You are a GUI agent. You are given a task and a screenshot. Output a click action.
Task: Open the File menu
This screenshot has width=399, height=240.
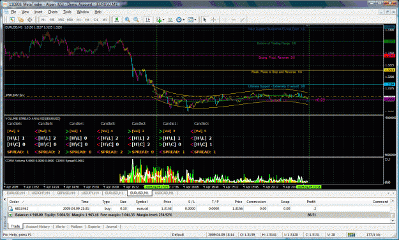(13, 12)
